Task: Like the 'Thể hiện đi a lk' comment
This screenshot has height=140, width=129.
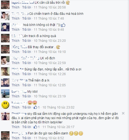Action: [15, 85]
